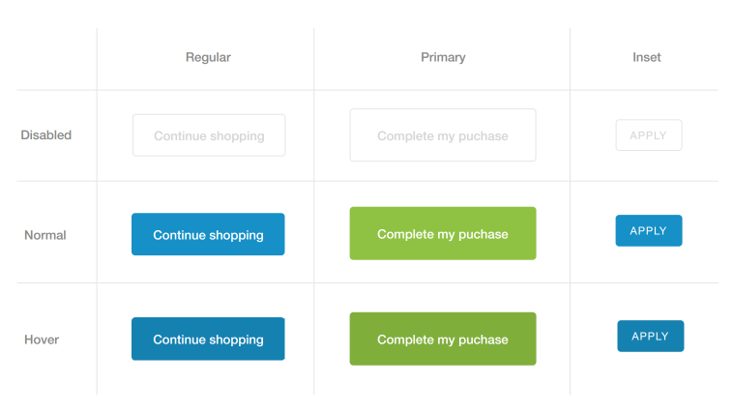Click the empty top-left table header cell
Viewport: 733px width, 414px height.
(56, 58)
